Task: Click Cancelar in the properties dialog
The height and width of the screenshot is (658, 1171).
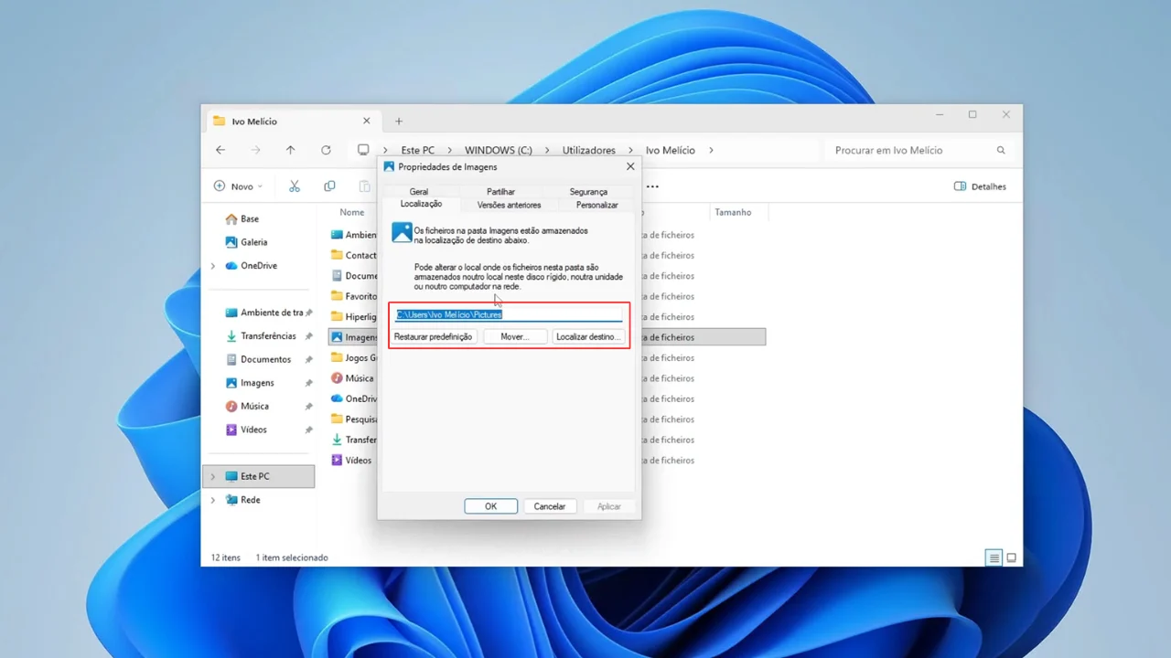Action: 550,506
